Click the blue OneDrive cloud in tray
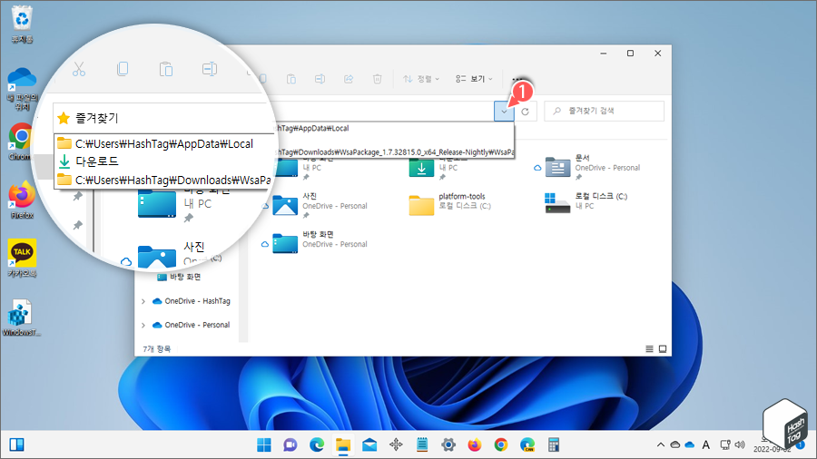 690,445
